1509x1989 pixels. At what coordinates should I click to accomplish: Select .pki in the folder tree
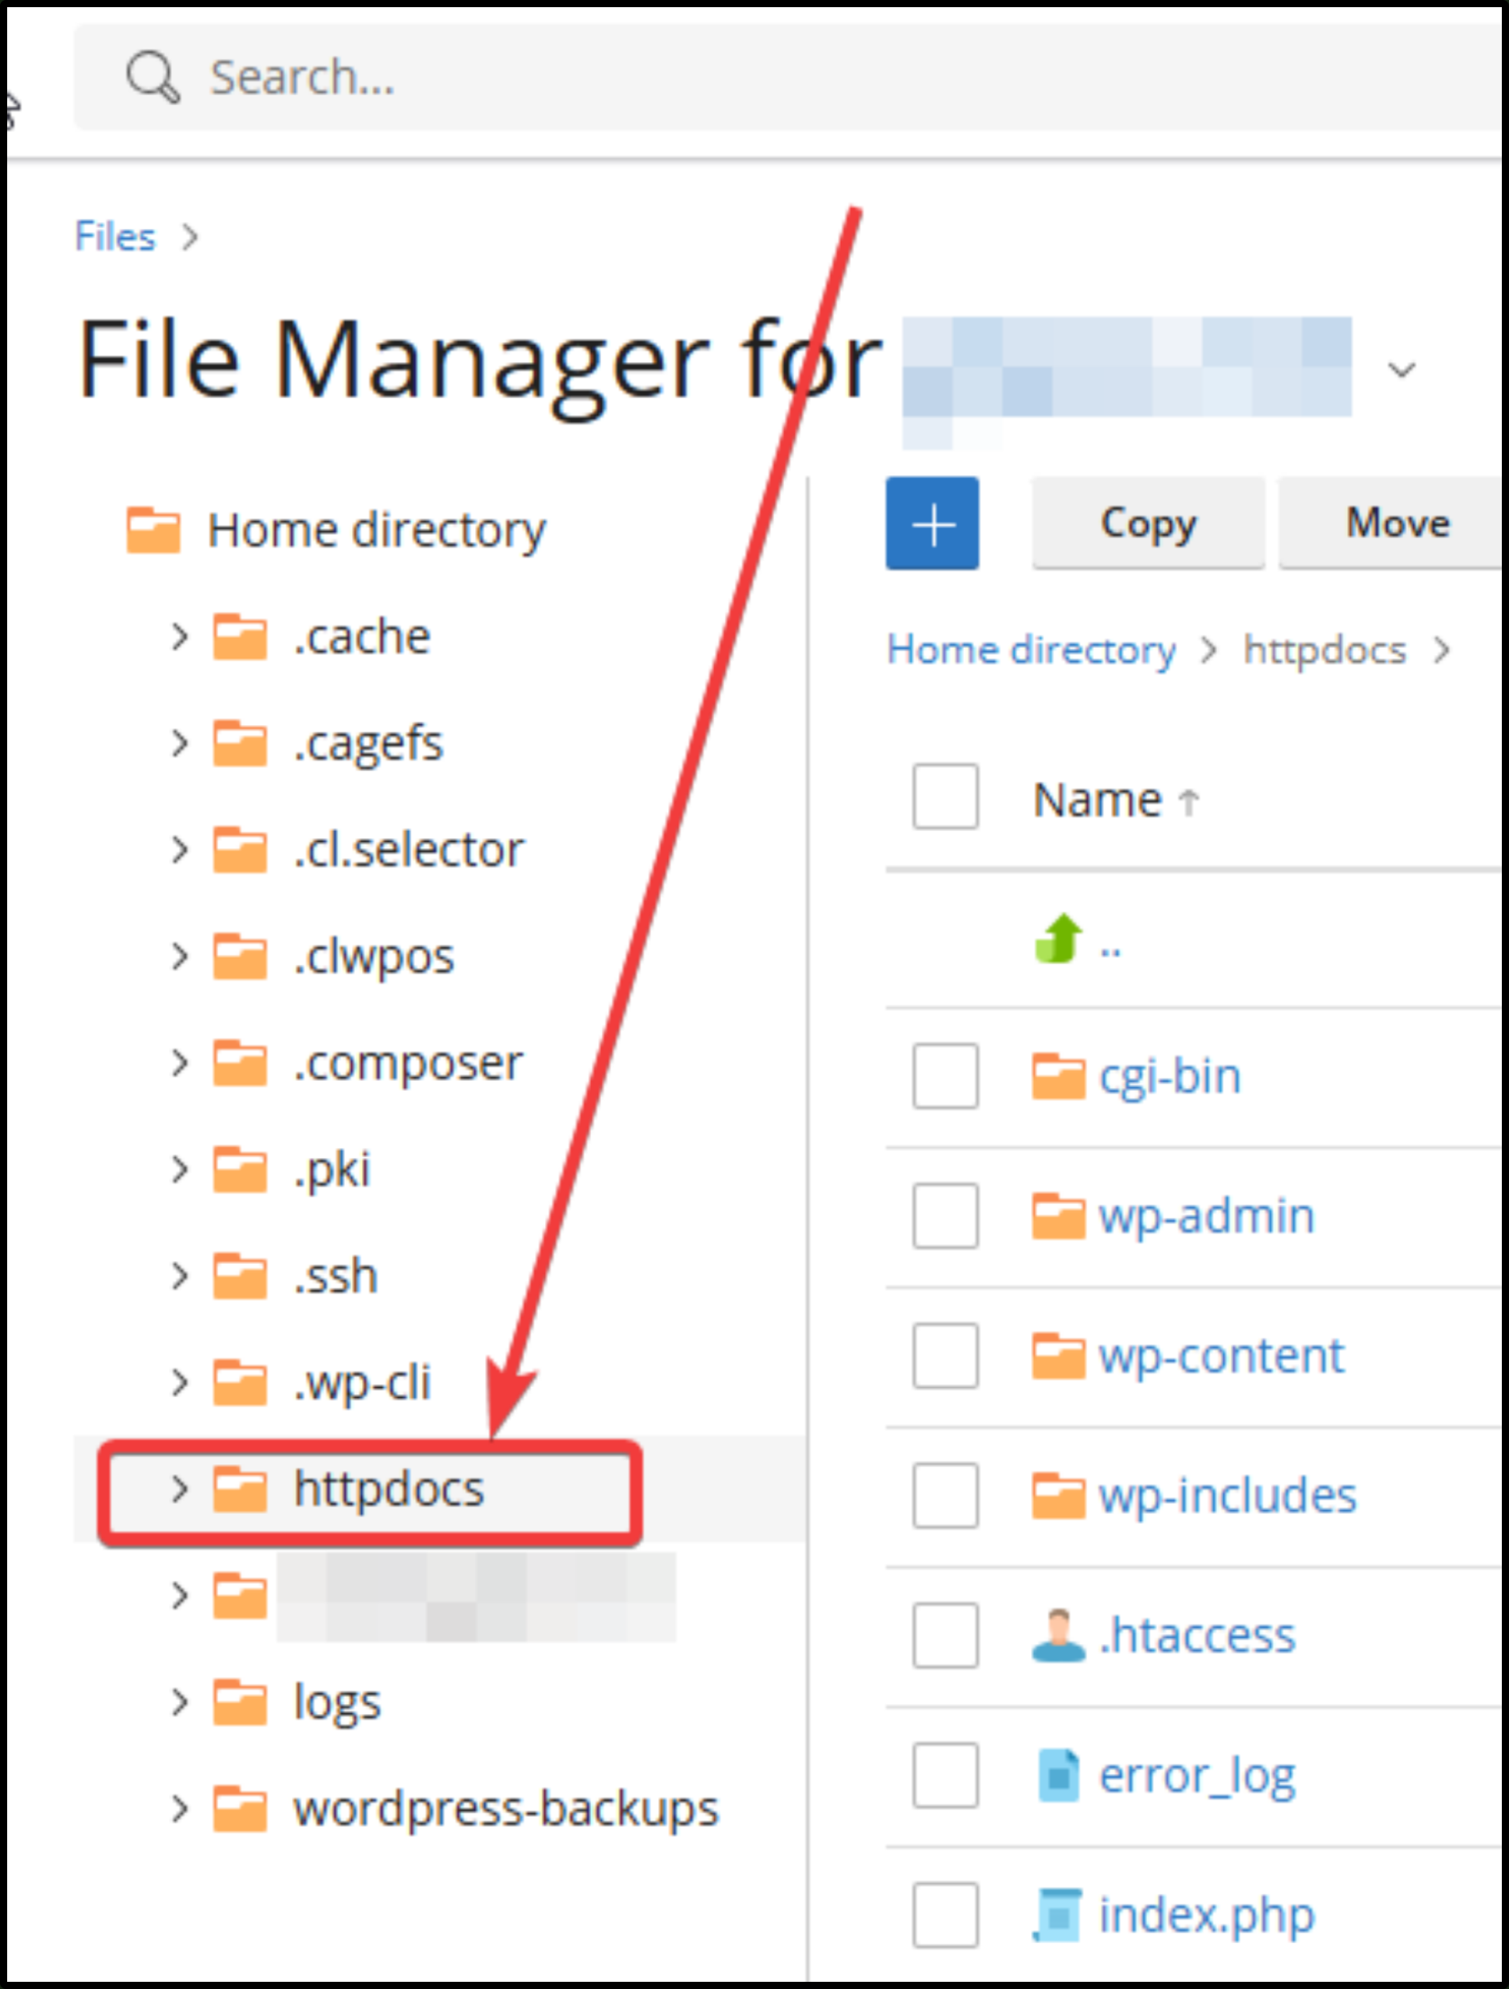(x=331, y=1170)
